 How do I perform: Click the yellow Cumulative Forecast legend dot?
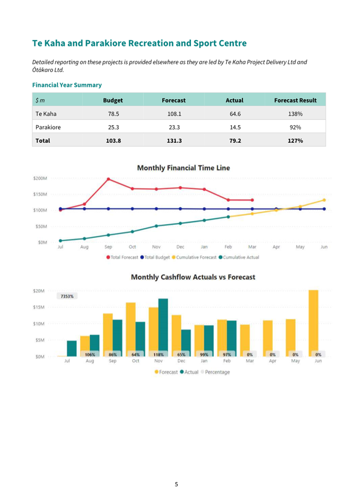click(x=174, y=257)
